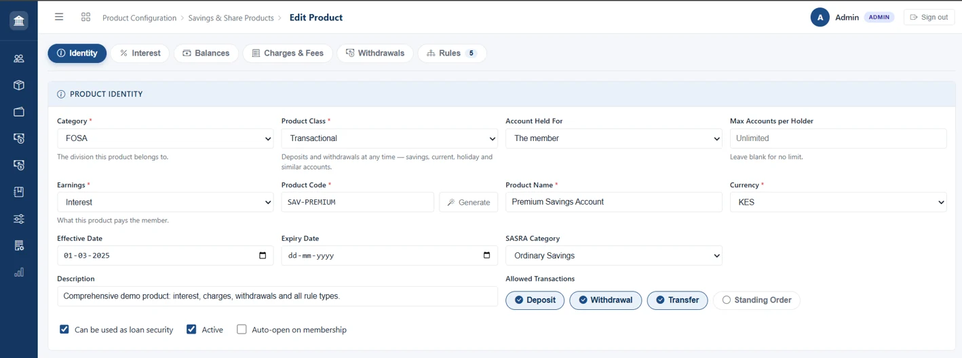Focus the Product Code field
Image resolution: width=962 pixels, height=358 pixels.
(x=358, y=202)
